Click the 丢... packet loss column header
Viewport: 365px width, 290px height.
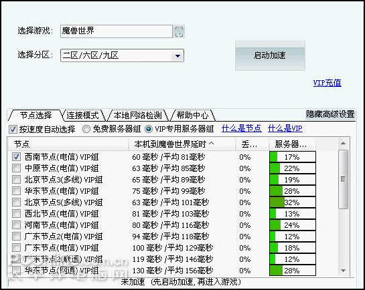(x=252, y=144)
